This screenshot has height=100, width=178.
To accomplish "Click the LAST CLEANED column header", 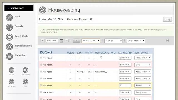I will 125,53.
